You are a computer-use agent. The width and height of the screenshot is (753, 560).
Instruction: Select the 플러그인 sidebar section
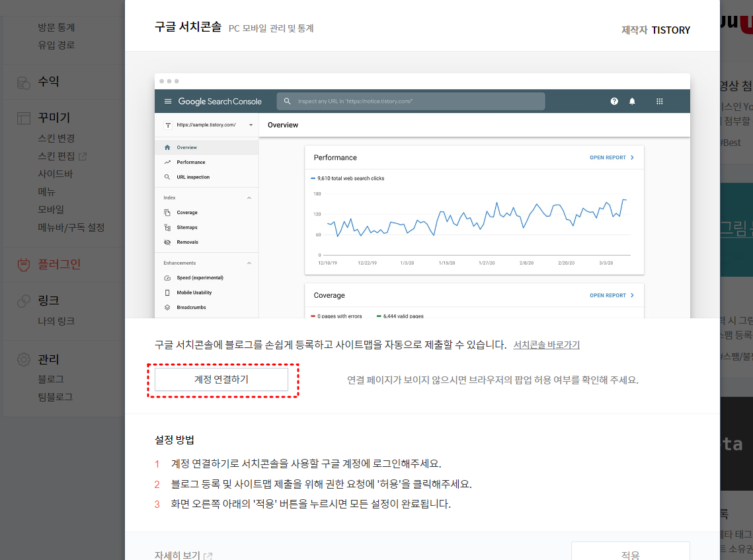click(59, 264)
